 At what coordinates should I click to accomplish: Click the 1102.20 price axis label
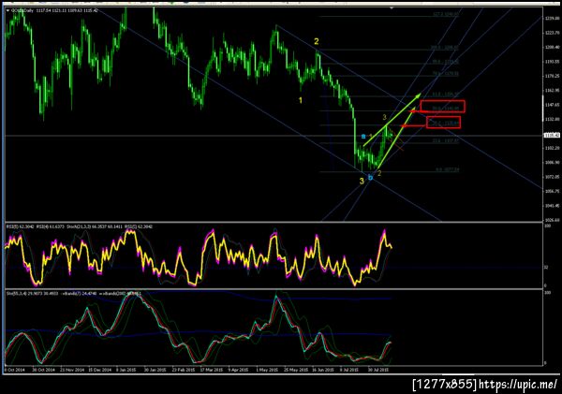553,148
